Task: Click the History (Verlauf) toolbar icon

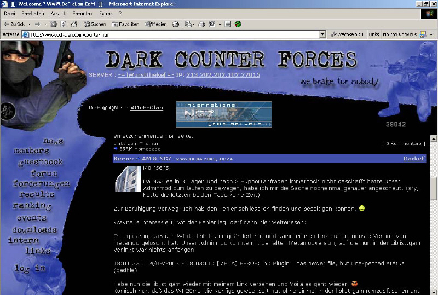Action: tap(176, 24)
